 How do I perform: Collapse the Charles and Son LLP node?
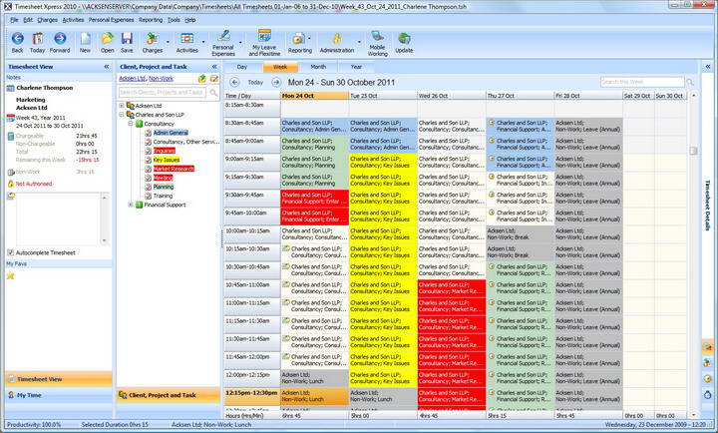pyautogui.click(x=122, y=115)
